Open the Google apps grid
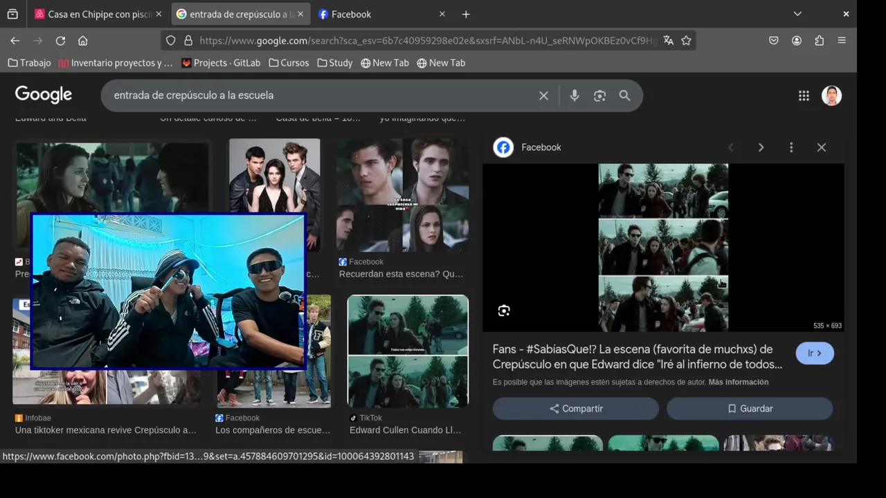886x498 pixels. pyautogui.click(x=804, y=96)
